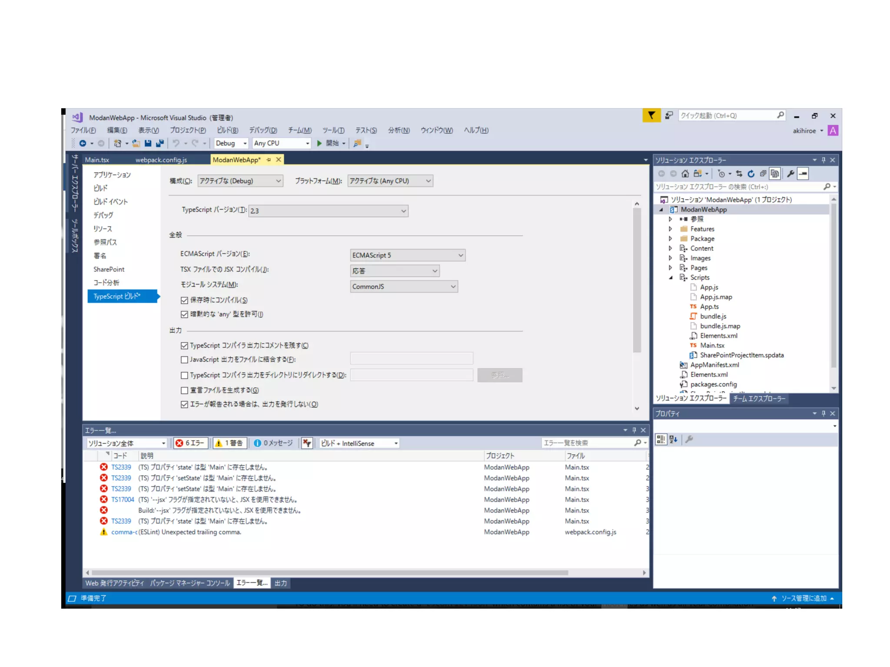The width and height of the screenshot is (890, 667).
Task: Expand the Features folder in the solution tree
Action: click(670, 229)
